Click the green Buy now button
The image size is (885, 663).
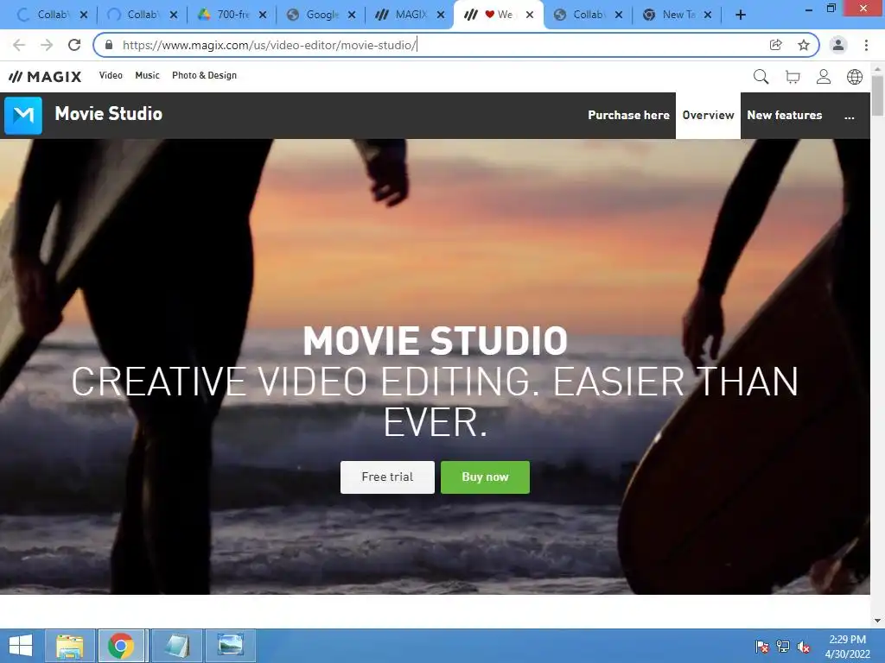tap(486, 477)
